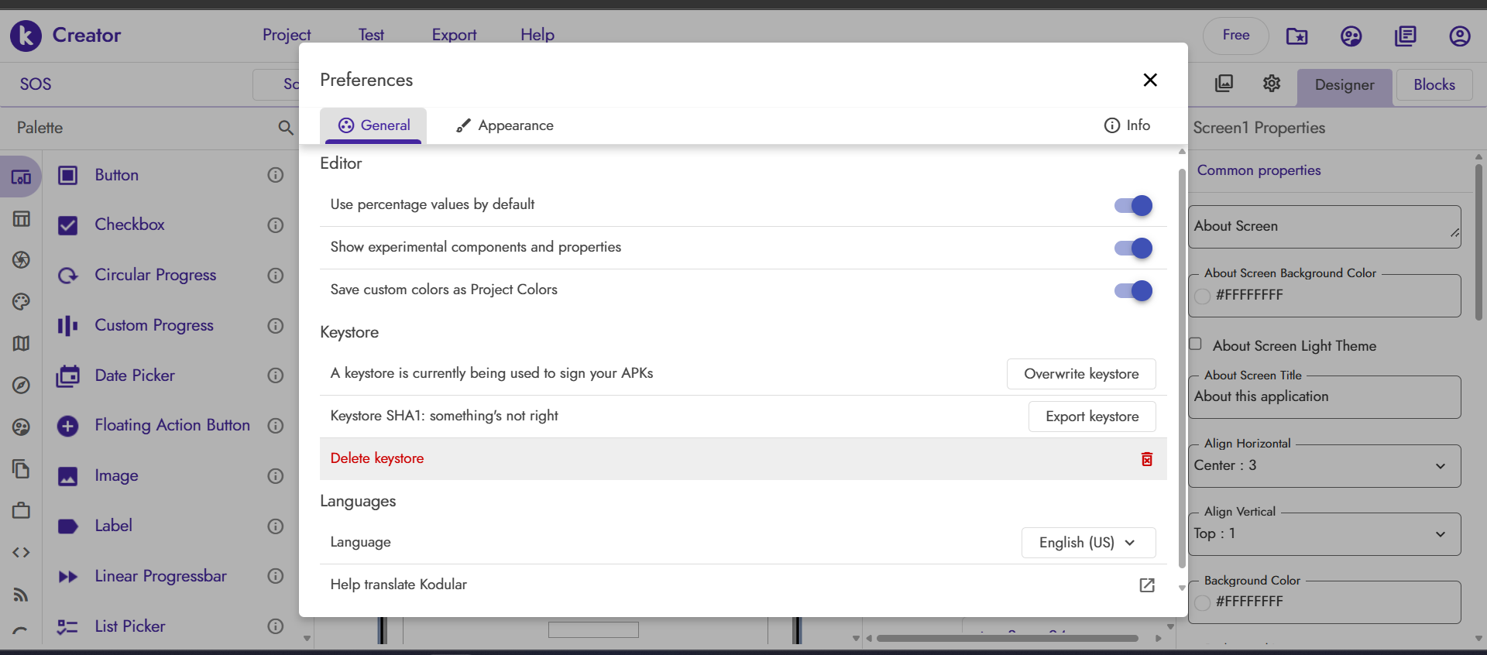This screenshot has width=1487, height=655.
Task: Click the Kodular Creator logo
Action: coord(26,36)
